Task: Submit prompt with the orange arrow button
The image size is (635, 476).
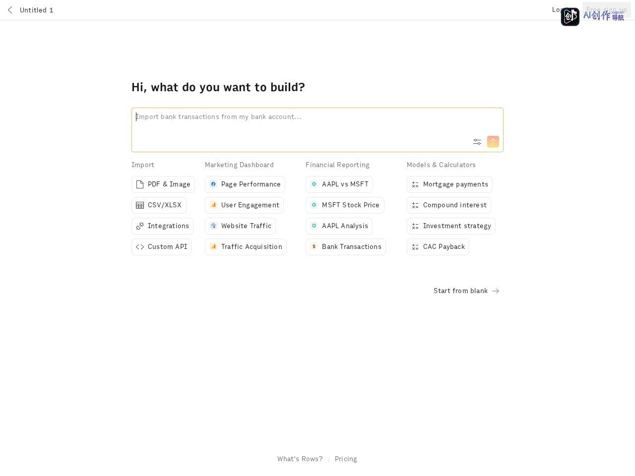Action: pyautogui.click(x=493, y=142)
